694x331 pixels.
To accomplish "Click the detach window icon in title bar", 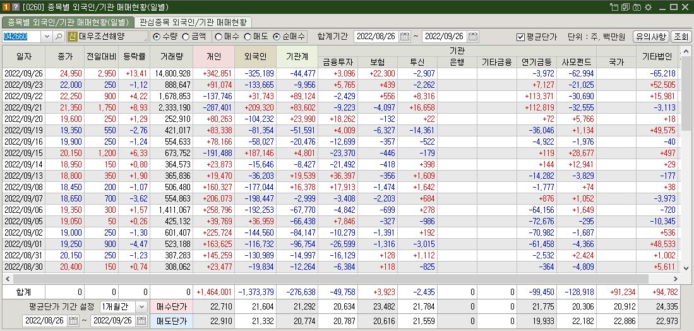I will coord(614,7).
